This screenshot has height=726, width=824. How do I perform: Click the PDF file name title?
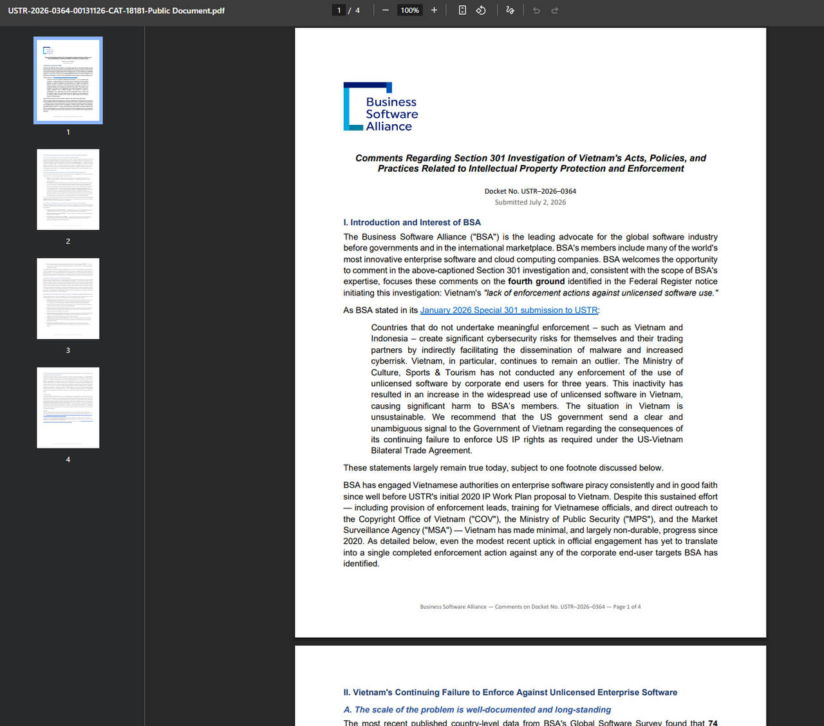(117, 10)
